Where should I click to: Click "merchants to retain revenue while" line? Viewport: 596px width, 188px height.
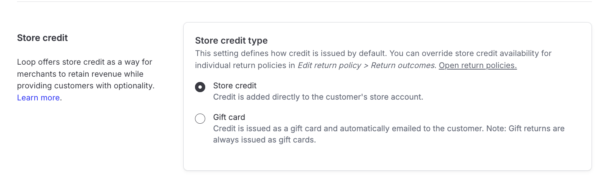click(x=80, y=74)
